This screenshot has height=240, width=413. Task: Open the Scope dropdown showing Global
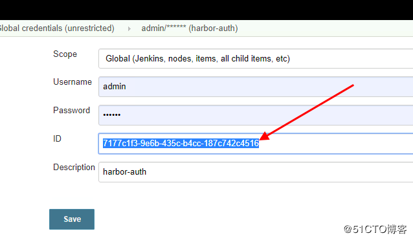tap(256, 58)
